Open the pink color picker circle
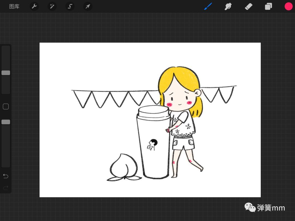 [288, 6]
